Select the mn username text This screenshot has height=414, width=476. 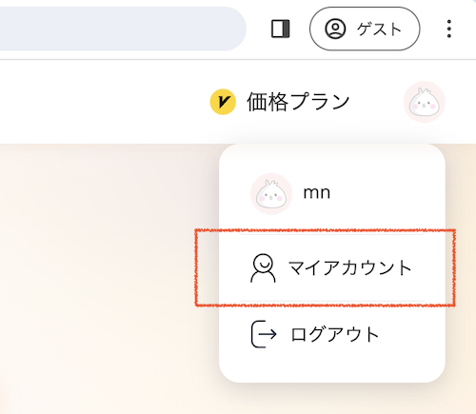317,193
